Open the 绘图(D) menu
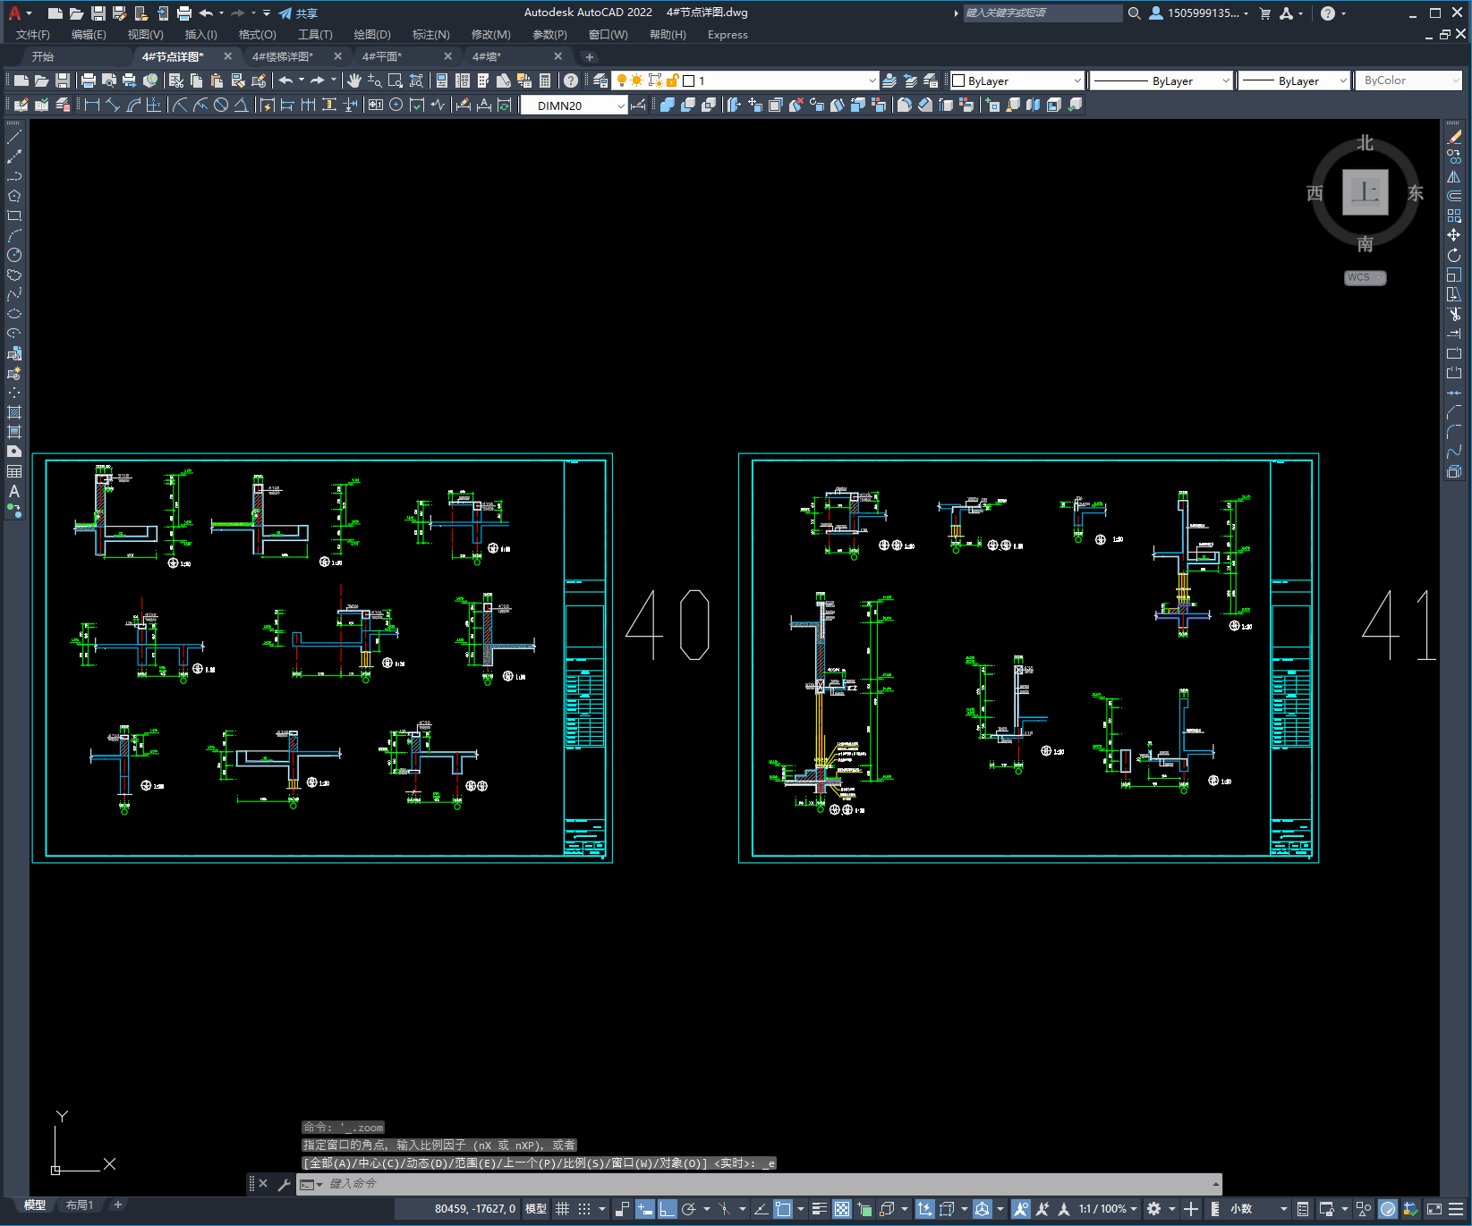The image size is (1472, 1226). (372, 35)
